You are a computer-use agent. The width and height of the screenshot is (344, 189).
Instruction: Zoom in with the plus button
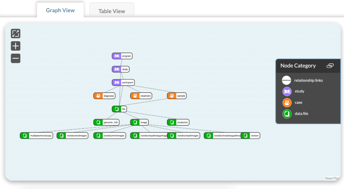point(15,46)
